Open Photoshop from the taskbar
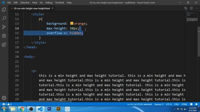This screenshot has height=112, width=200. (x=49, y=109)
